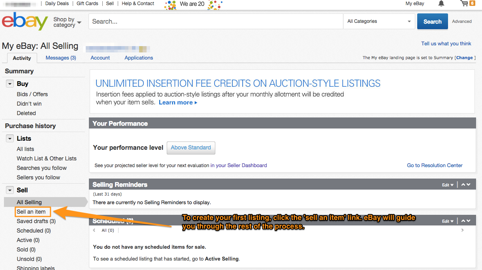This screenshot has width=482, height=270.
Task: Click the Above Standard button
Action: click(x=191, y=147)
